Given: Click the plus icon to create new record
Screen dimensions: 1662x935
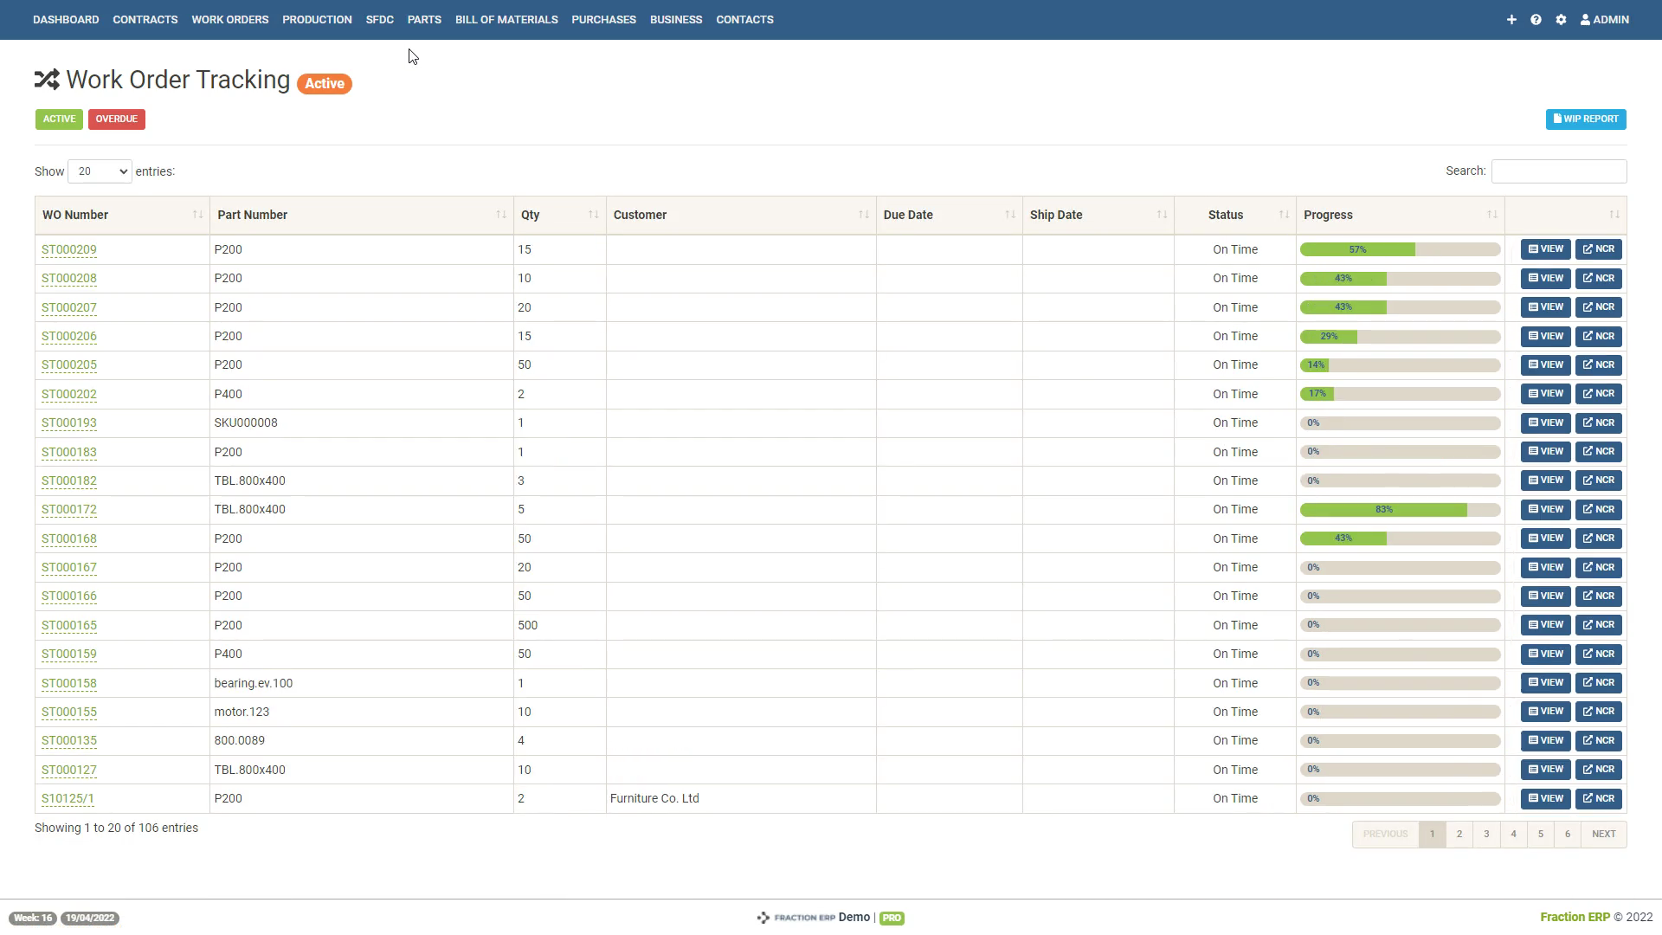Looking at the screenshot, I should (1511, 19).
